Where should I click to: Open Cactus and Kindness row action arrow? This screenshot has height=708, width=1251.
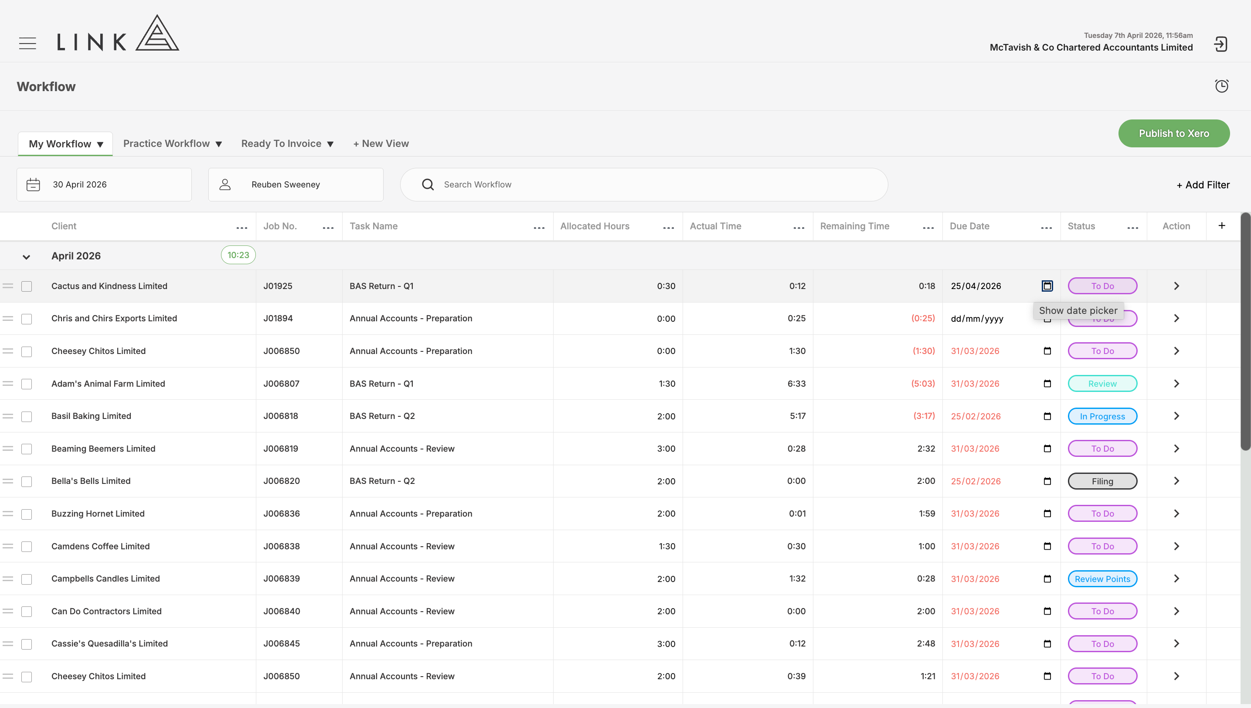point(1176,286)
